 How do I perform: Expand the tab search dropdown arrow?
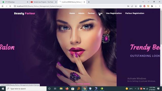pos(143,2)
